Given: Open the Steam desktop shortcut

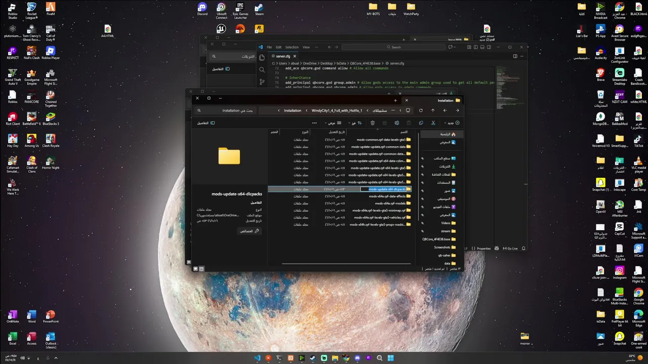Looking at the screenshot, I should 259,9.
